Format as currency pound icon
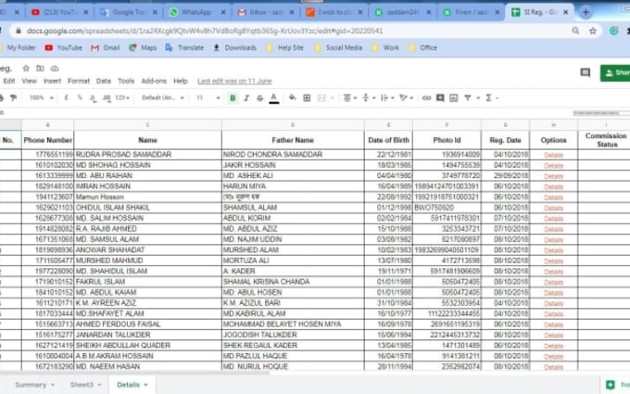Image resolution: width=630 pixels, height=394 pixels. click(x=67, y=97)
